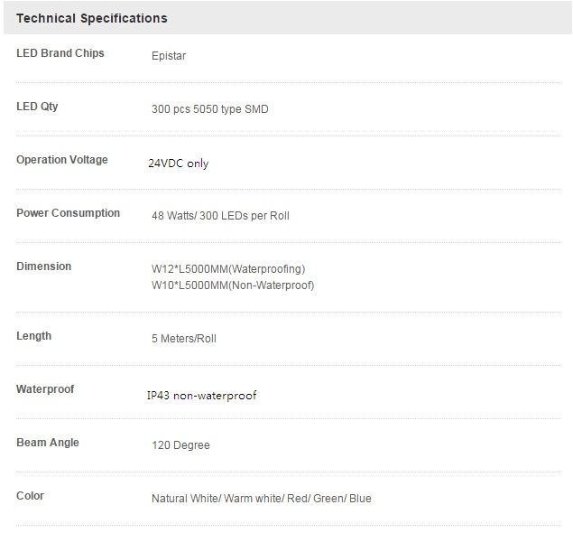Select the LED Brand Chips label

click(60, 53)
